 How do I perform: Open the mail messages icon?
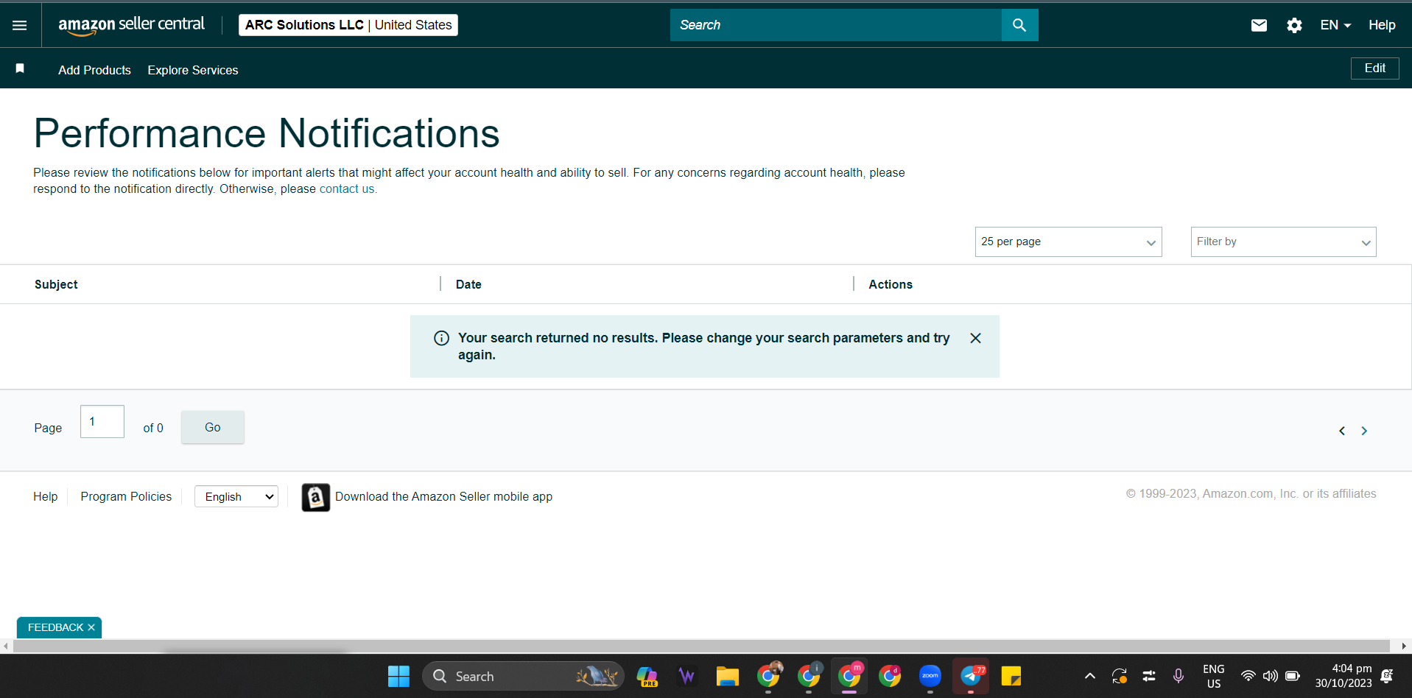[x=1259, y=26]
